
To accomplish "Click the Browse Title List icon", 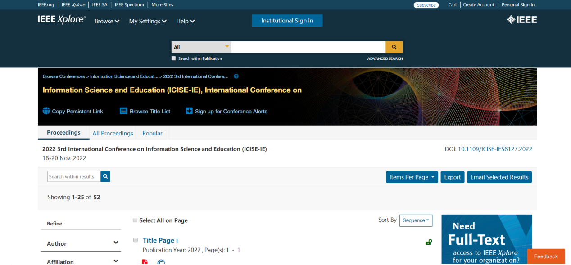I will (123, 111).
